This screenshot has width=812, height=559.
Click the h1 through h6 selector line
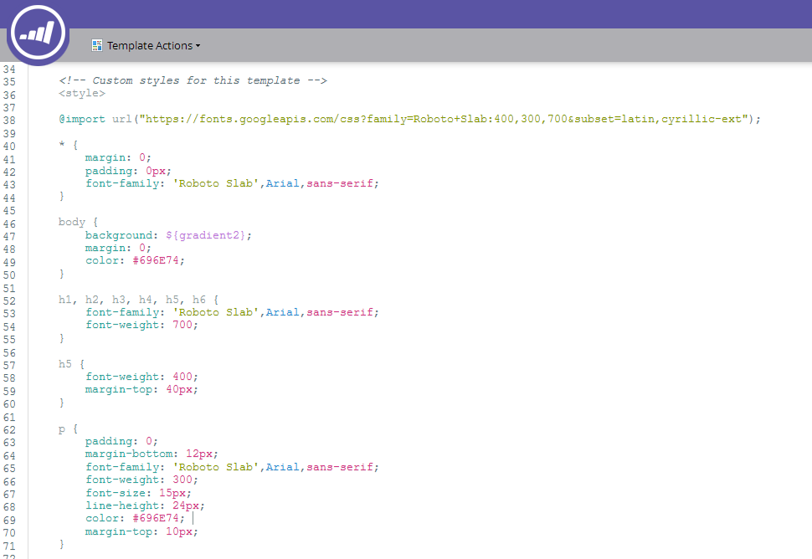138,299
